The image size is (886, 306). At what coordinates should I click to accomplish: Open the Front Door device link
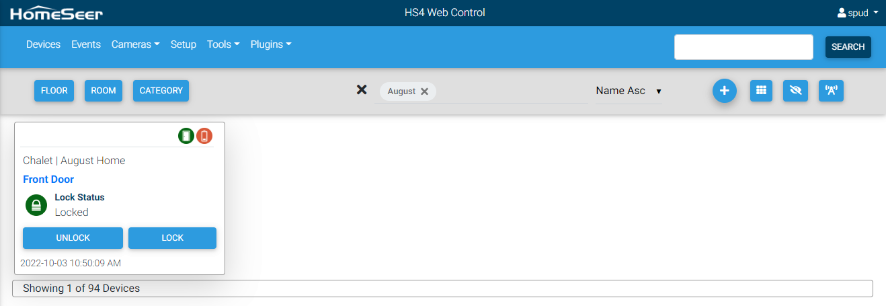click(x=48, y=180)
